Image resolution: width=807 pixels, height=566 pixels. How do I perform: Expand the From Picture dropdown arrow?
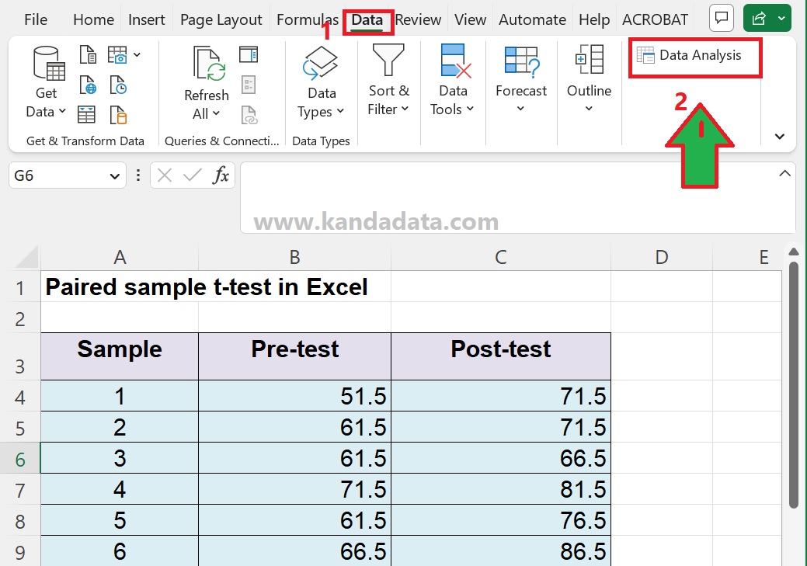[137, 54]
